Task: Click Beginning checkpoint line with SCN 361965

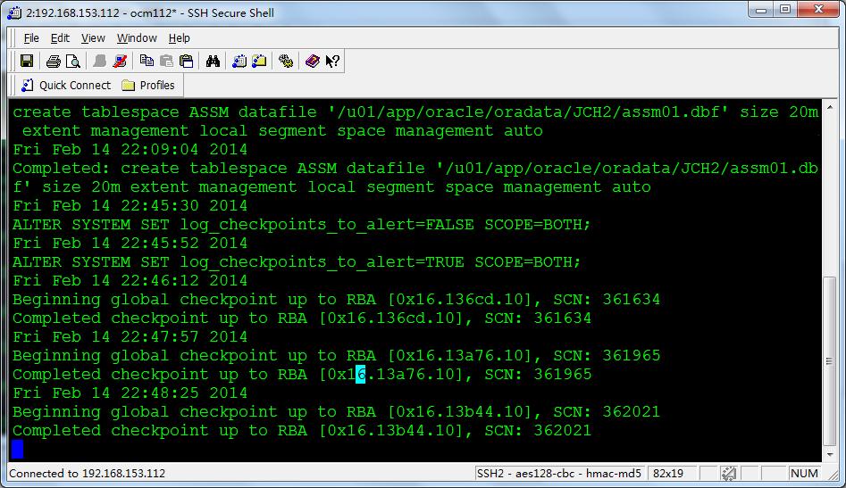Action: [x=336, y=355]
